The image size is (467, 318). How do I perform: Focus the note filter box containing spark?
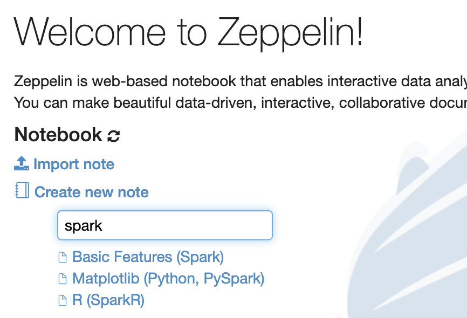(165, 225)
